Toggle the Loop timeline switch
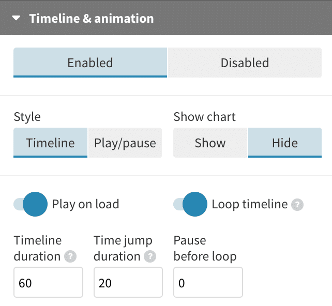This screenshot has height=306, width=332. coord(190,204)
